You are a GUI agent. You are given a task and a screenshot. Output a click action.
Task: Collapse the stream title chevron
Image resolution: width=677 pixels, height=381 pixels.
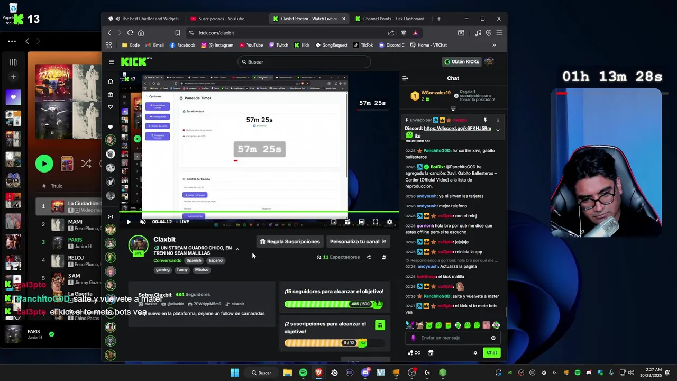click(237, 249)
